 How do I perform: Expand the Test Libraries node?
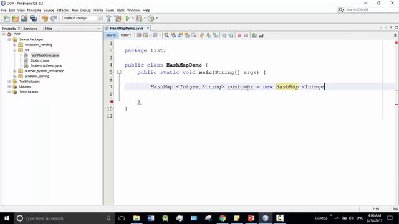pyautogui.click(x=9, y=92)
